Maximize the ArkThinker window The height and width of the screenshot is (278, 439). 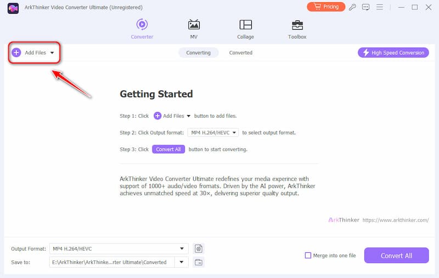415,7
